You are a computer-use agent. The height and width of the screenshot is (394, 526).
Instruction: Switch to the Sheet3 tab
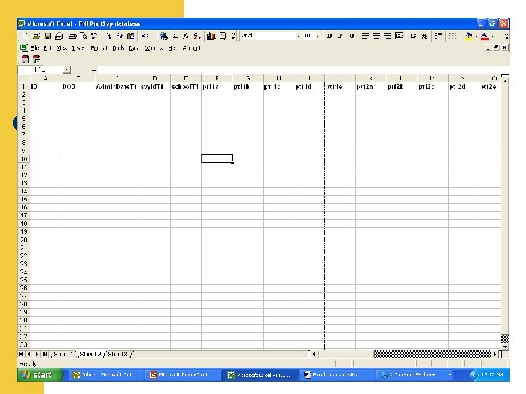(118, 354)
